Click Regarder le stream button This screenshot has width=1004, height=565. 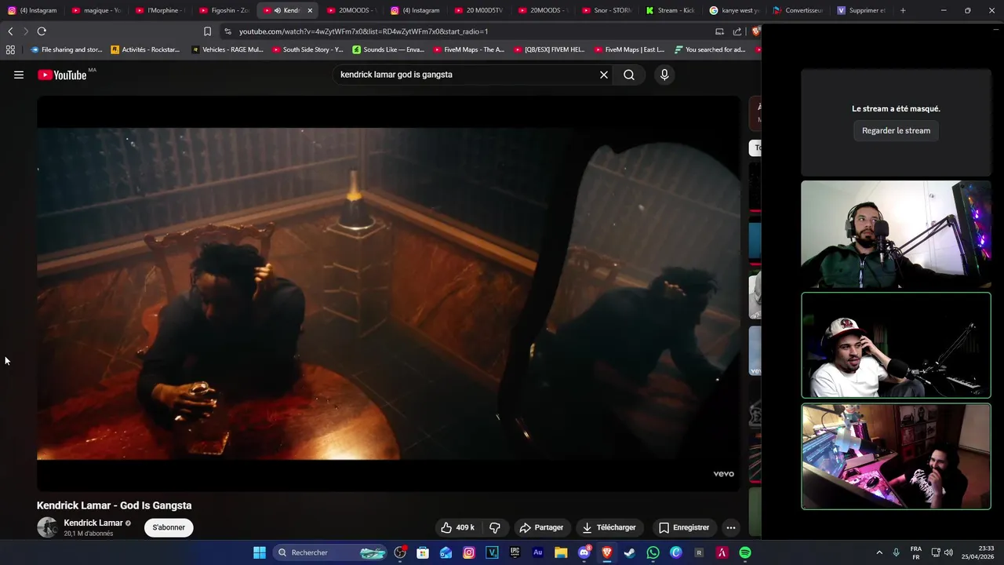point(896,131)
